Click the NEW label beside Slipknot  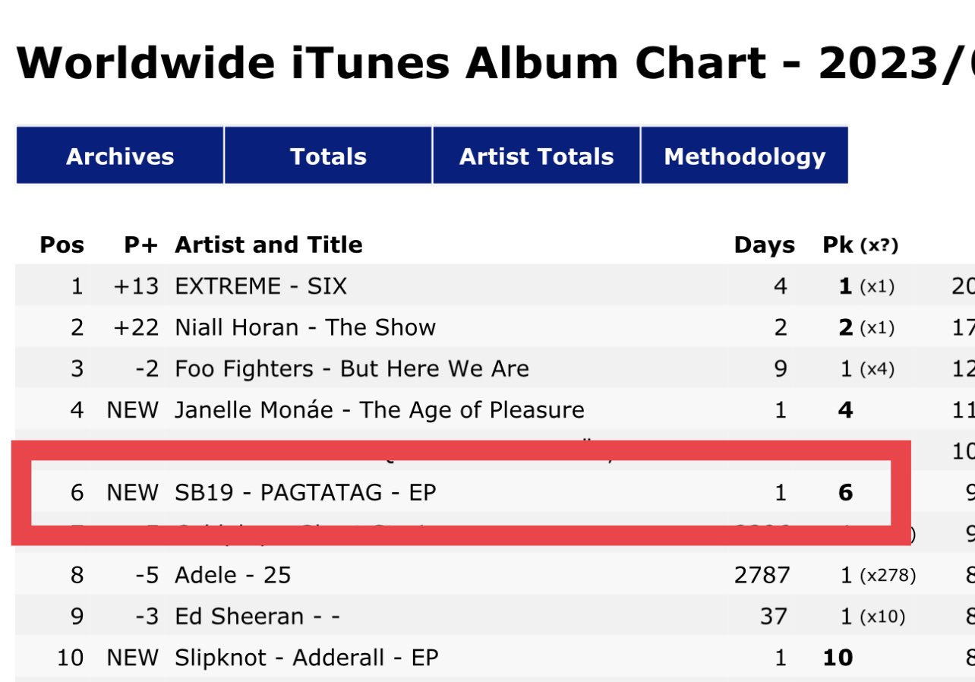[x=133, y=657]
